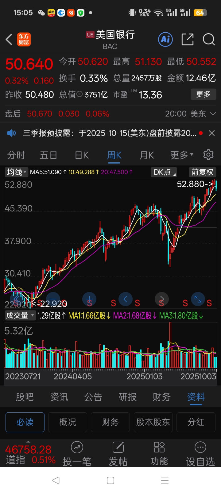Tap the back arrow icon
The height and width of the screenshot is (494, 221).
(9, 39)
